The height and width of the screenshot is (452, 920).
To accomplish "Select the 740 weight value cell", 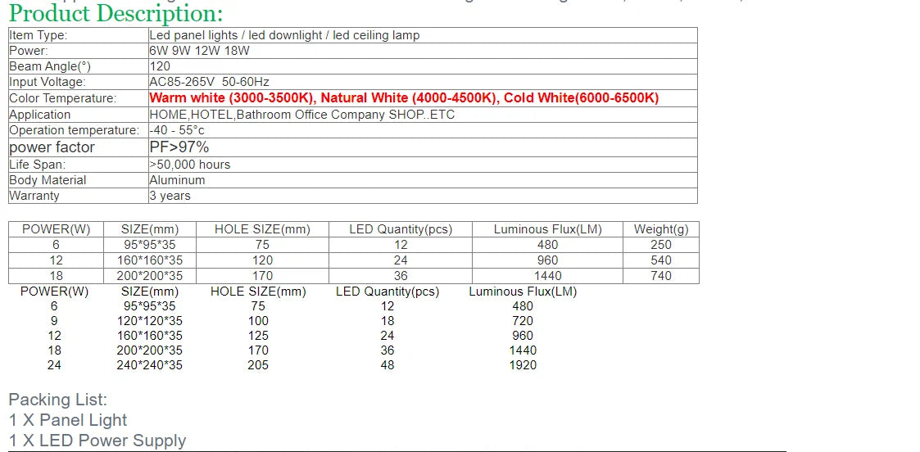I will (x=660, y=275).
